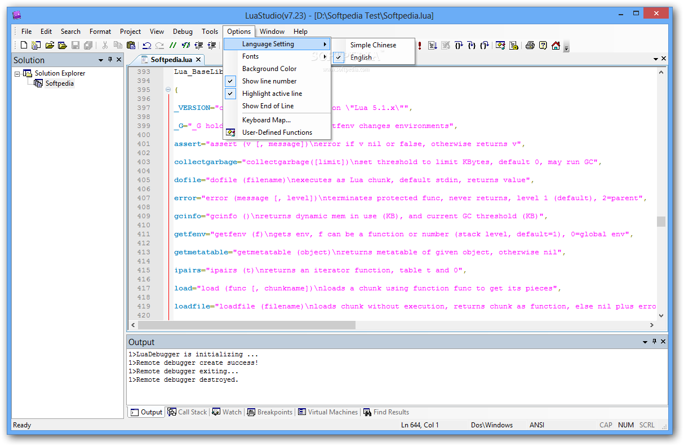This screenshot has width=684, height=446.
Task: Click the red exclamation mark icon
Action: click(420, 45)
